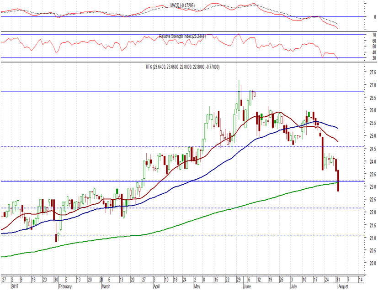Select the 21.5 price axis label

click(x=373, y=225)
